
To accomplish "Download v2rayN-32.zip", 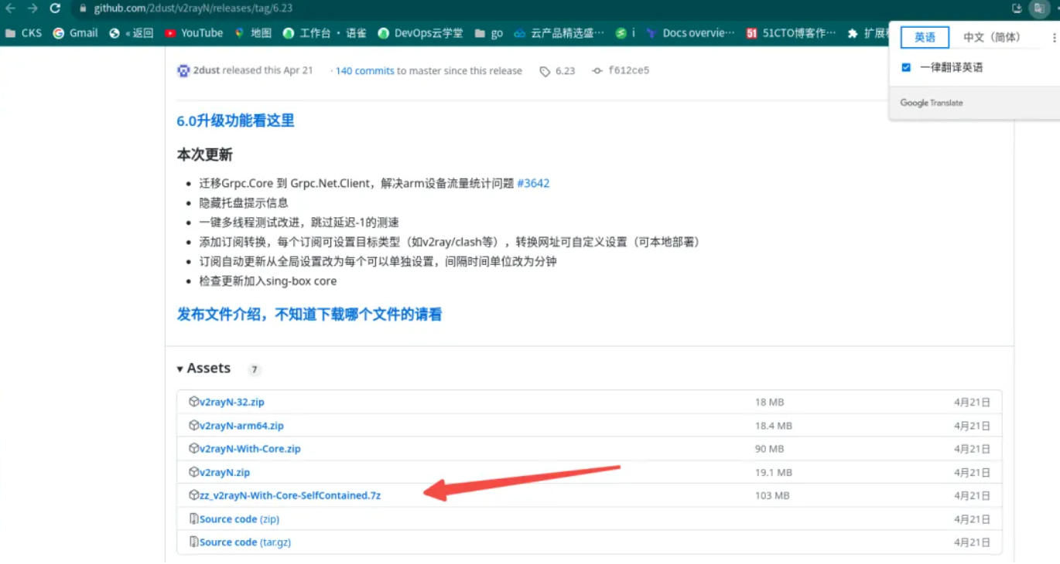I will pyautogui.click(x=231, y=402).
